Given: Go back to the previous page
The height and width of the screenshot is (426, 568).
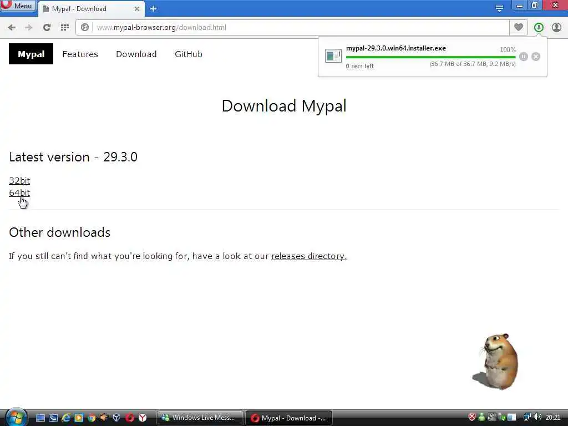Looking at the screenshot, I should coord(12,28).
